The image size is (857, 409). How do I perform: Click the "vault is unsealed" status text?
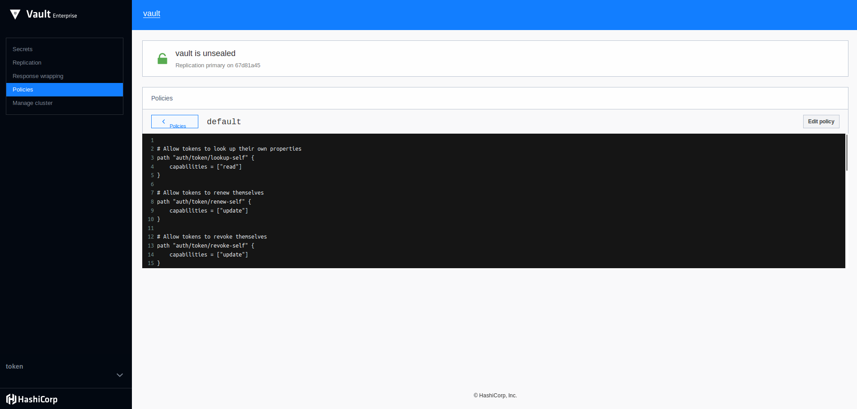click(205, 53)
